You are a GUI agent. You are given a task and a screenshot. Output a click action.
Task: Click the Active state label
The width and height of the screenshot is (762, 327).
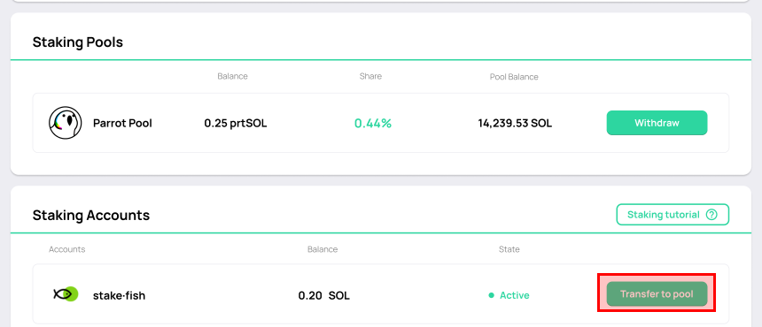coord(515,295)
